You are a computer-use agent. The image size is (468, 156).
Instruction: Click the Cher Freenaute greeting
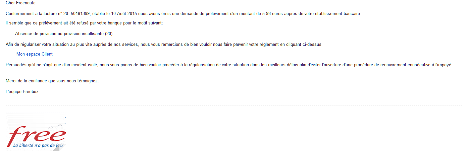coord(20,3)
